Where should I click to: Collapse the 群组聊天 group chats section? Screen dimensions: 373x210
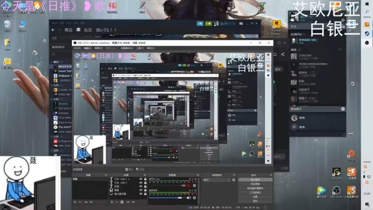point(296,109)
